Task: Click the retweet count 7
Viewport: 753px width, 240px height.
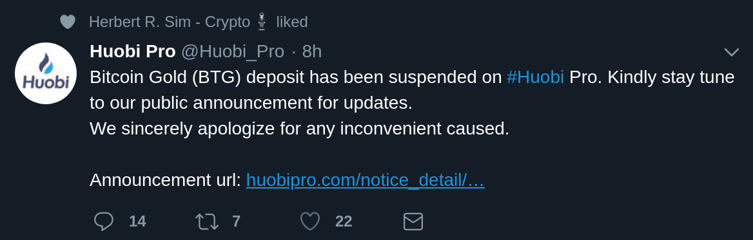Action: click(236, 221)
